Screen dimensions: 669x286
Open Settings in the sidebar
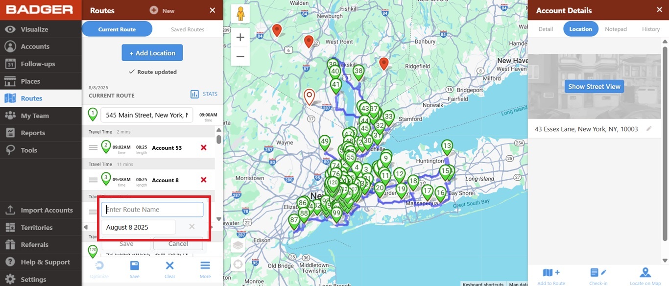41,279
